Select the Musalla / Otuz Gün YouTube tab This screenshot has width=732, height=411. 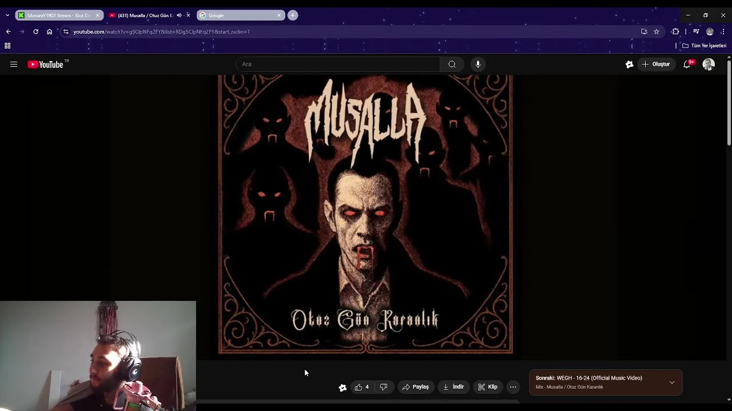145,15
